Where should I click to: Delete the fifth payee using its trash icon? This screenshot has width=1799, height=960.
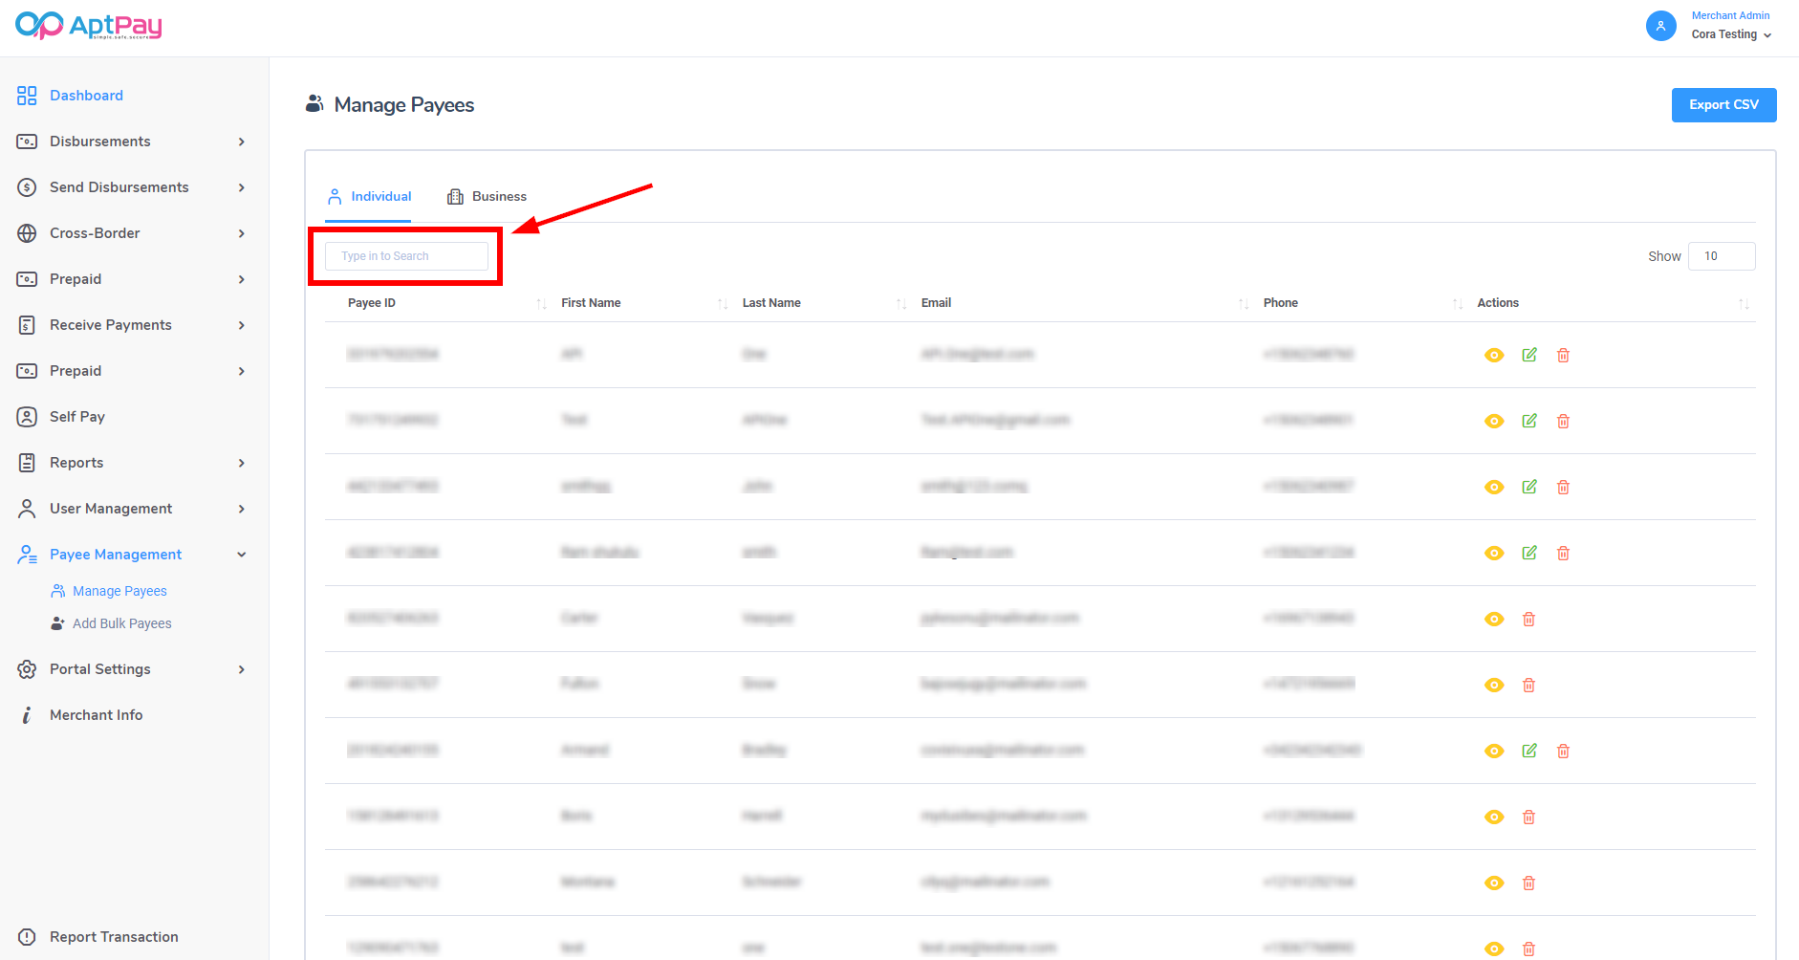click(x=1528, y=619)
